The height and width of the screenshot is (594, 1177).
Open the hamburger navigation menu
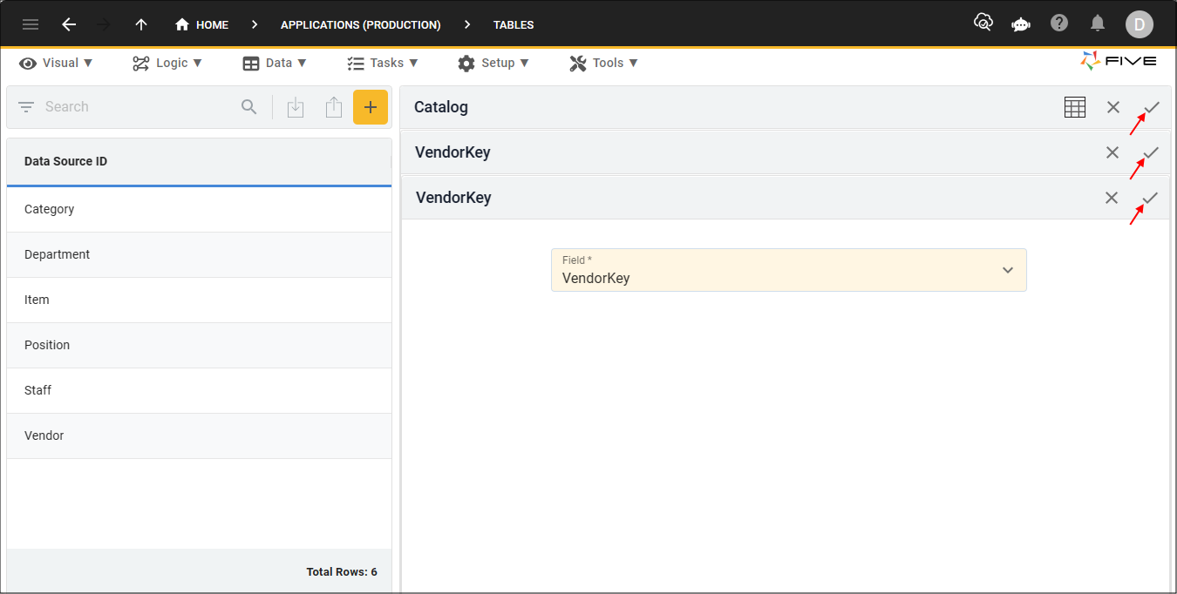(31, 24)
